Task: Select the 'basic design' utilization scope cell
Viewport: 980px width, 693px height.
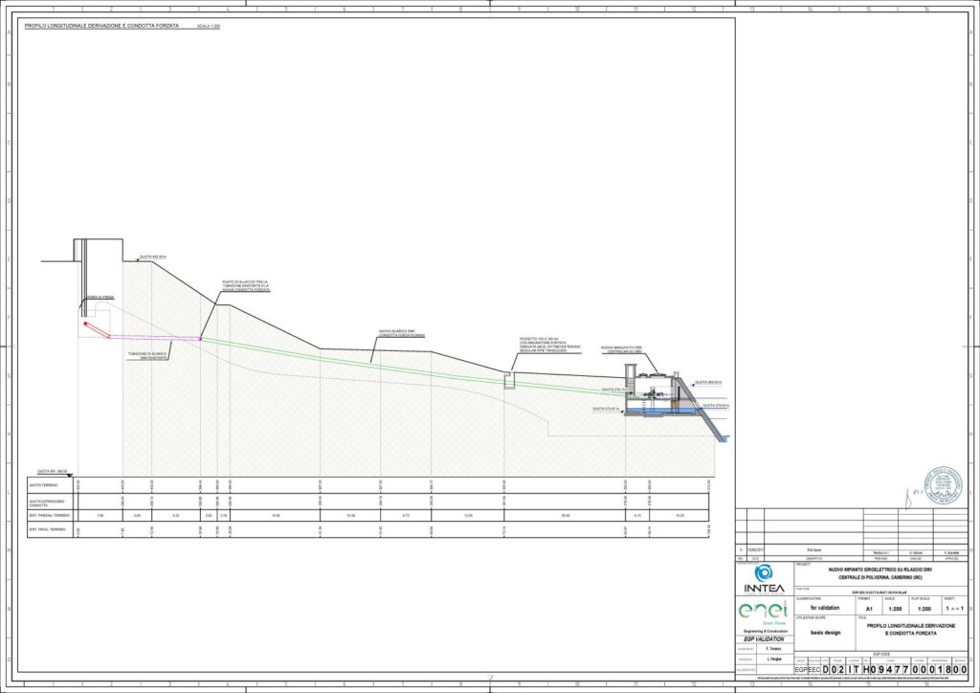Action: [x=827, y=631]
